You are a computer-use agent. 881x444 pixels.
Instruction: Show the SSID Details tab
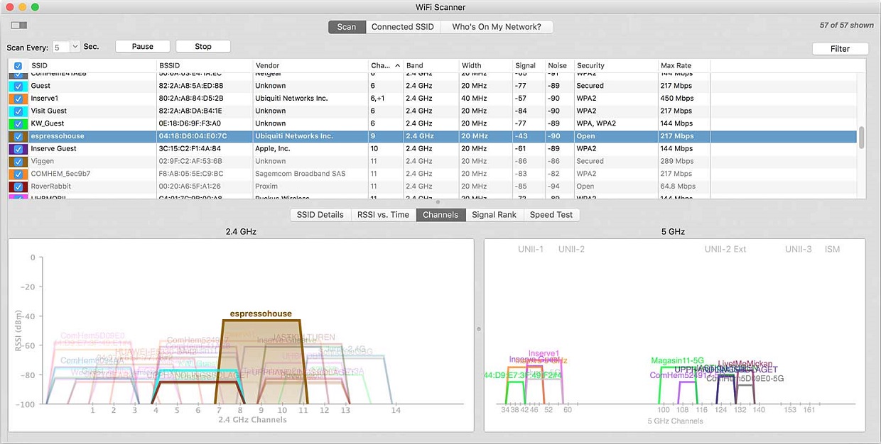(320, 215)
